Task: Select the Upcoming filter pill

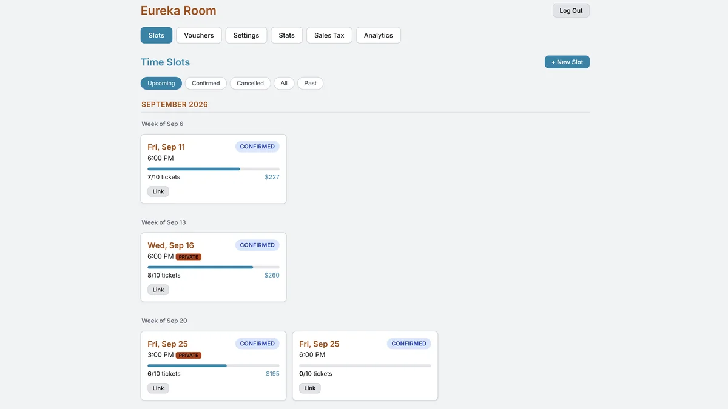Action: click(x=161, y=83)
